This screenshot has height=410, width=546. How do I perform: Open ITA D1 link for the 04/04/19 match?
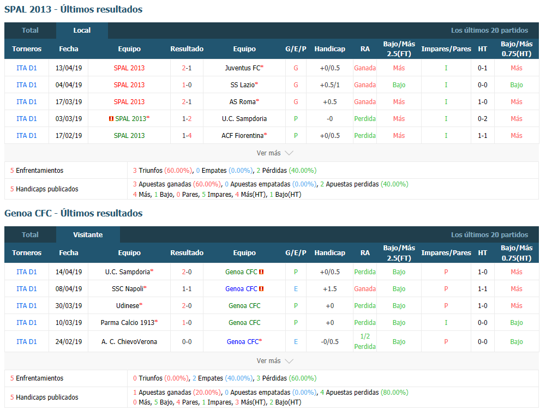click(27, 85)
